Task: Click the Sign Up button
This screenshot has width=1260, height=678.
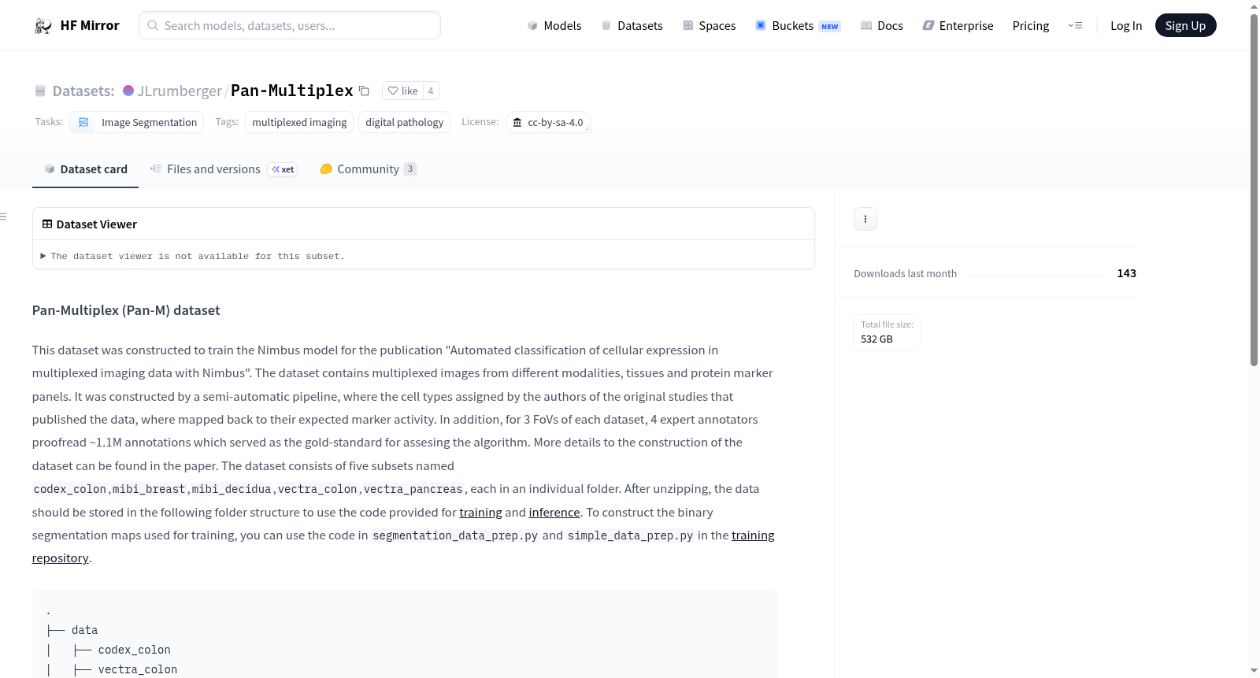Action: [x=1185, y=25]
